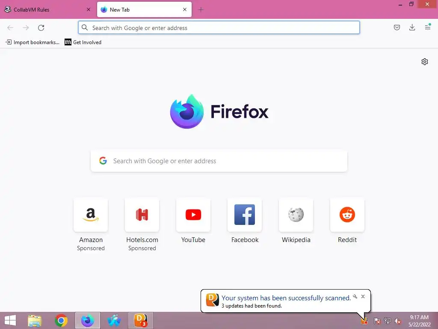This screenshot has height=329, width=438.
Task: Close the New Tab tab
Action: [185, 9]
